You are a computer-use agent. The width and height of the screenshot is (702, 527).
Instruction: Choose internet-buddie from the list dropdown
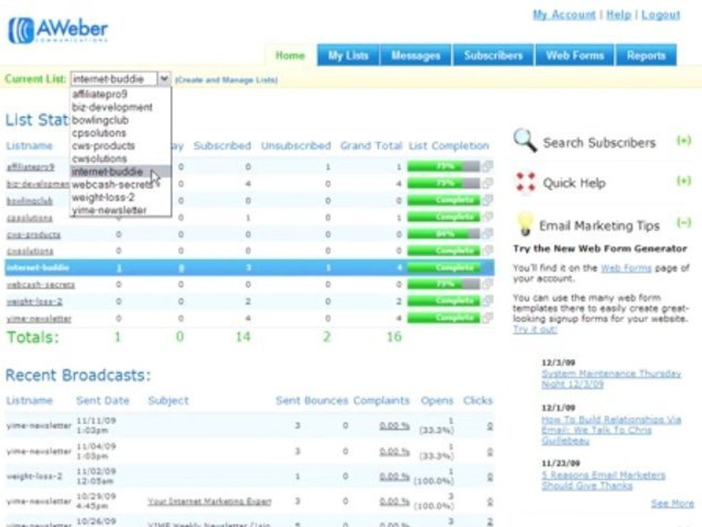click(121, 171)
